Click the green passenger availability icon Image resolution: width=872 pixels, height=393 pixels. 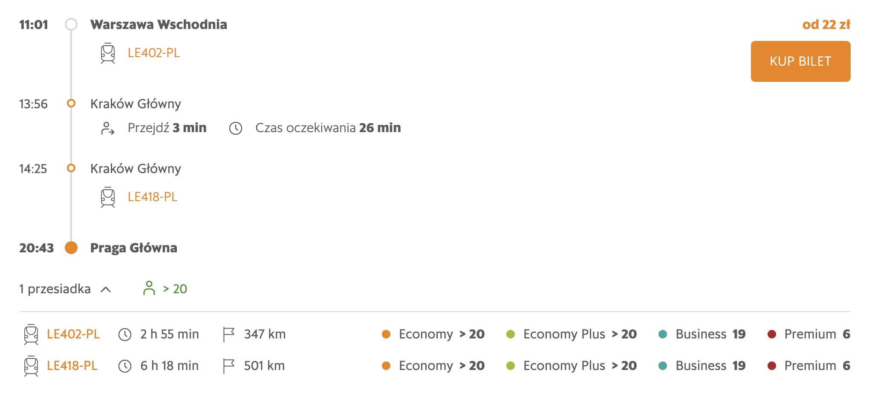(x=149, y=289)
